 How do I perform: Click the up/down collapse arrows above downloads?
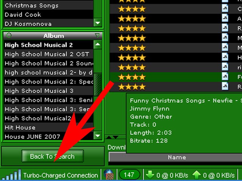(113, 137)
